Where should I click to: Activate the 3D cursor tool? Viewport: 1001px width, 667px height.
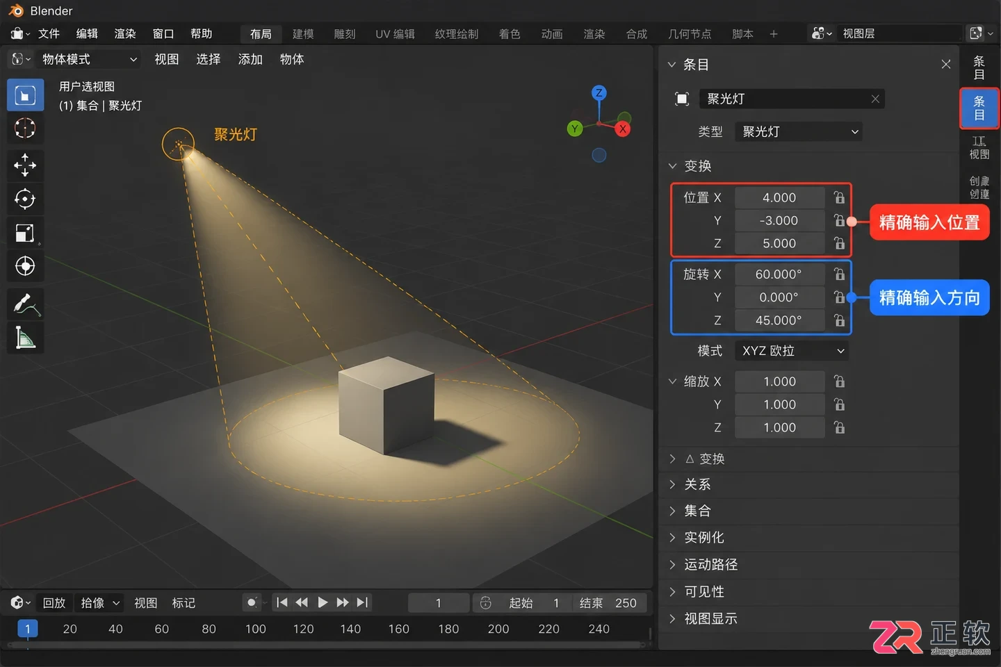pos(25,129)
